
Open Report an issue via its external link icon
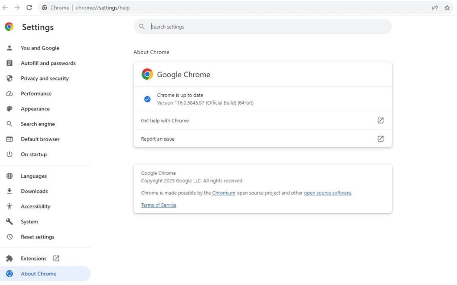[380, 138]
